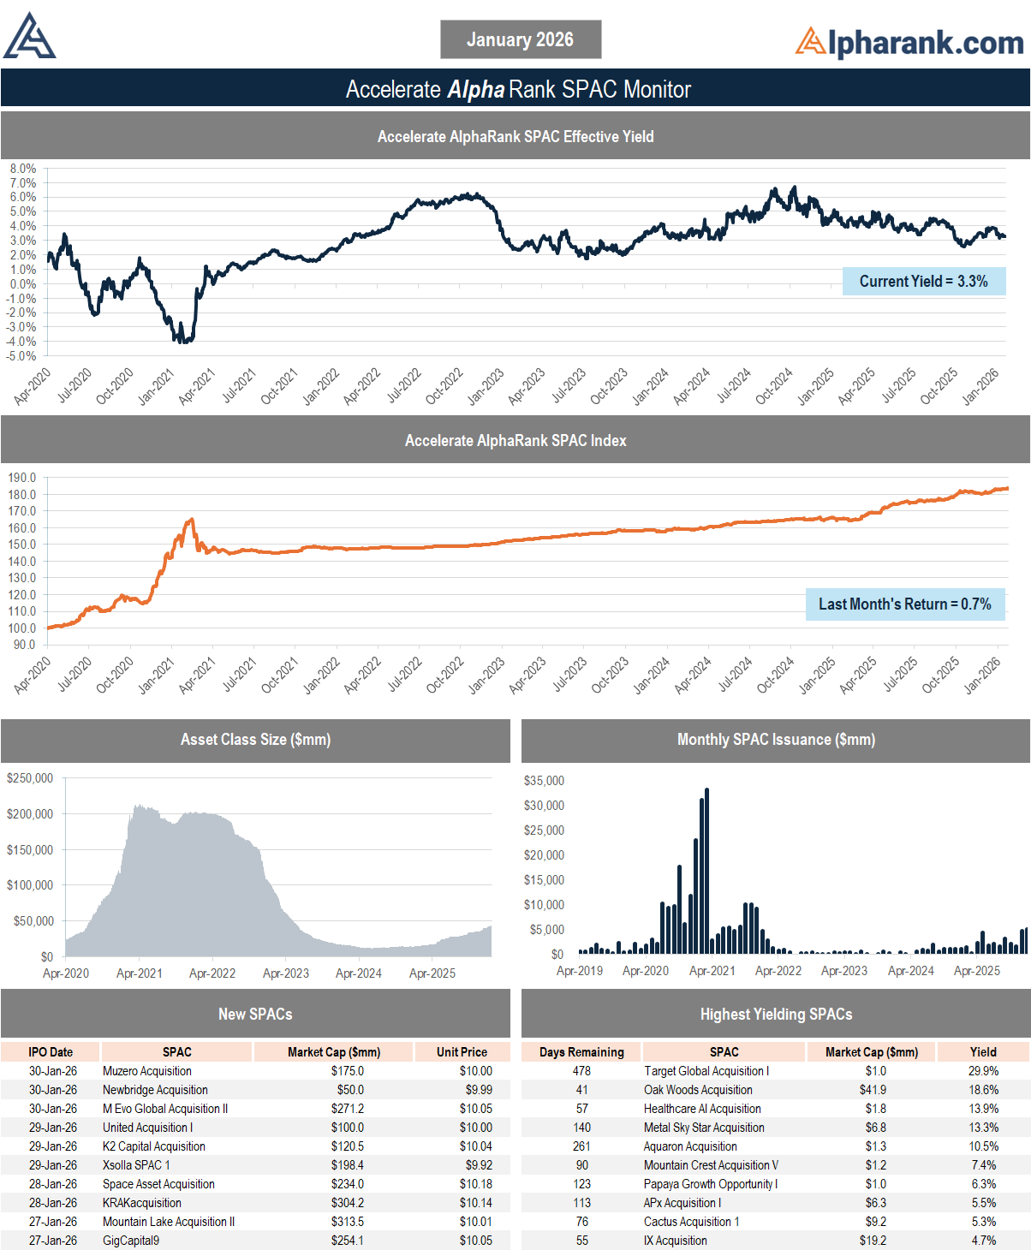This screenshot has height=1250, width=1031.
Task: Click the IPO Date column header
Action: (x=51, y=1052)
